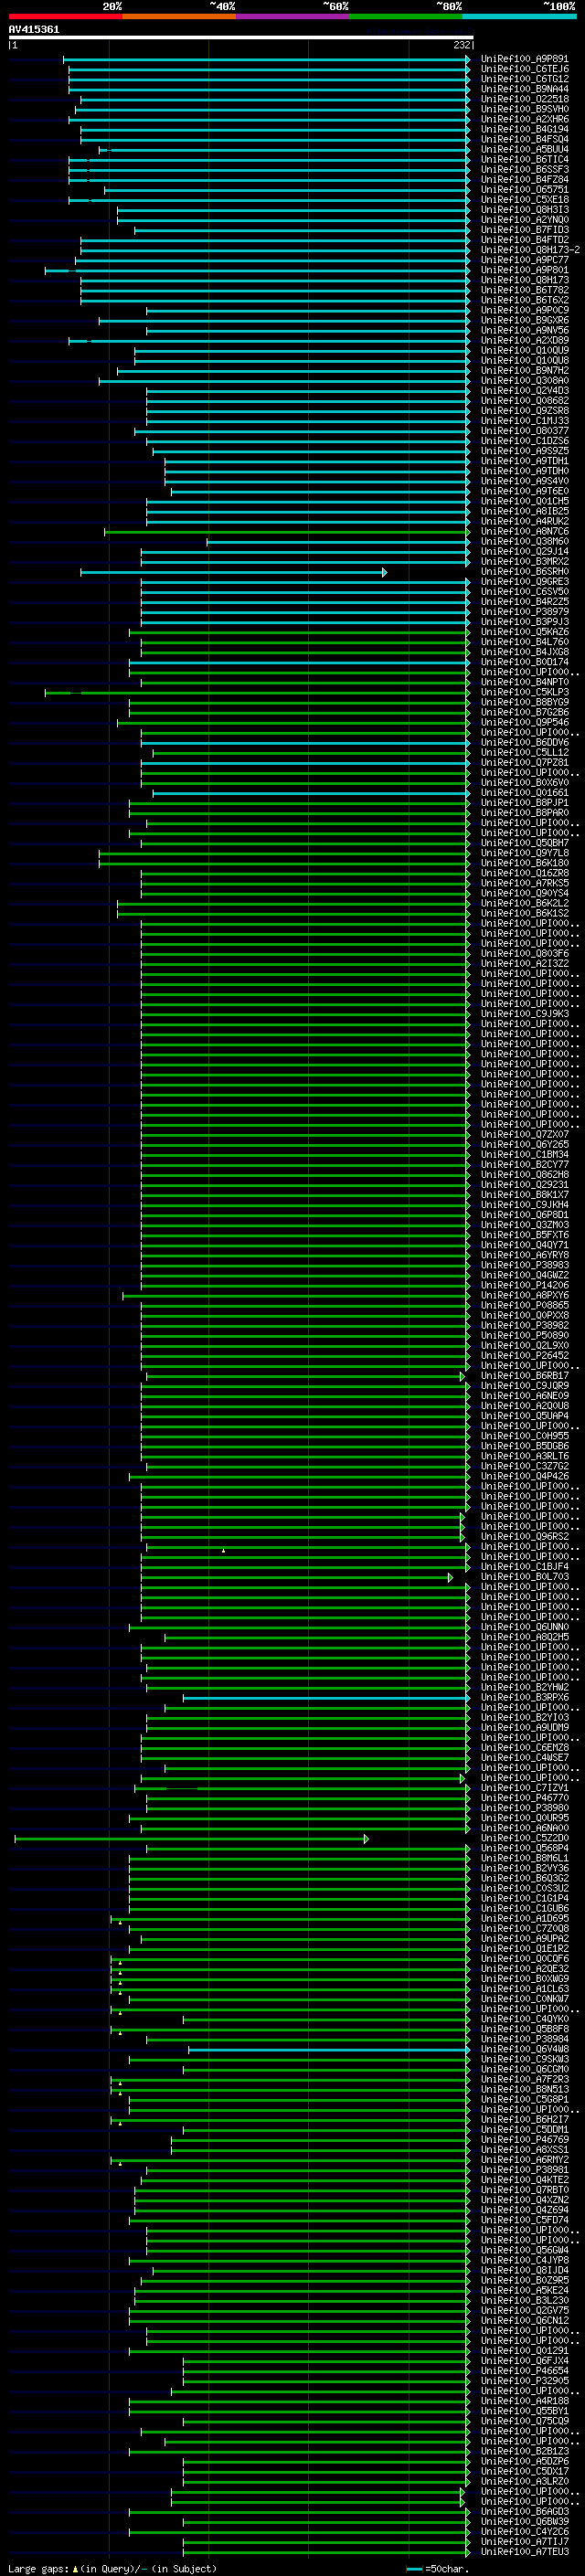Select hit label UniRef100_A9P801

[524, 270]
